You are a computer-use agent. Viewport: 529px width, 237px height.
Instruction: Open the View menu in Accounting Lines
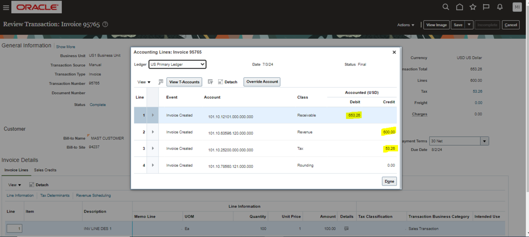click(x=143, y=82)
